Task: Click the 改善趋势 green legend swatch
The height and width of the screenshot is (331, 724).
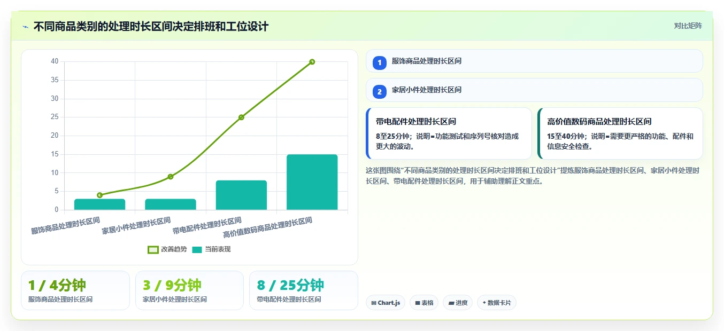Action: [x=153, y=249]
